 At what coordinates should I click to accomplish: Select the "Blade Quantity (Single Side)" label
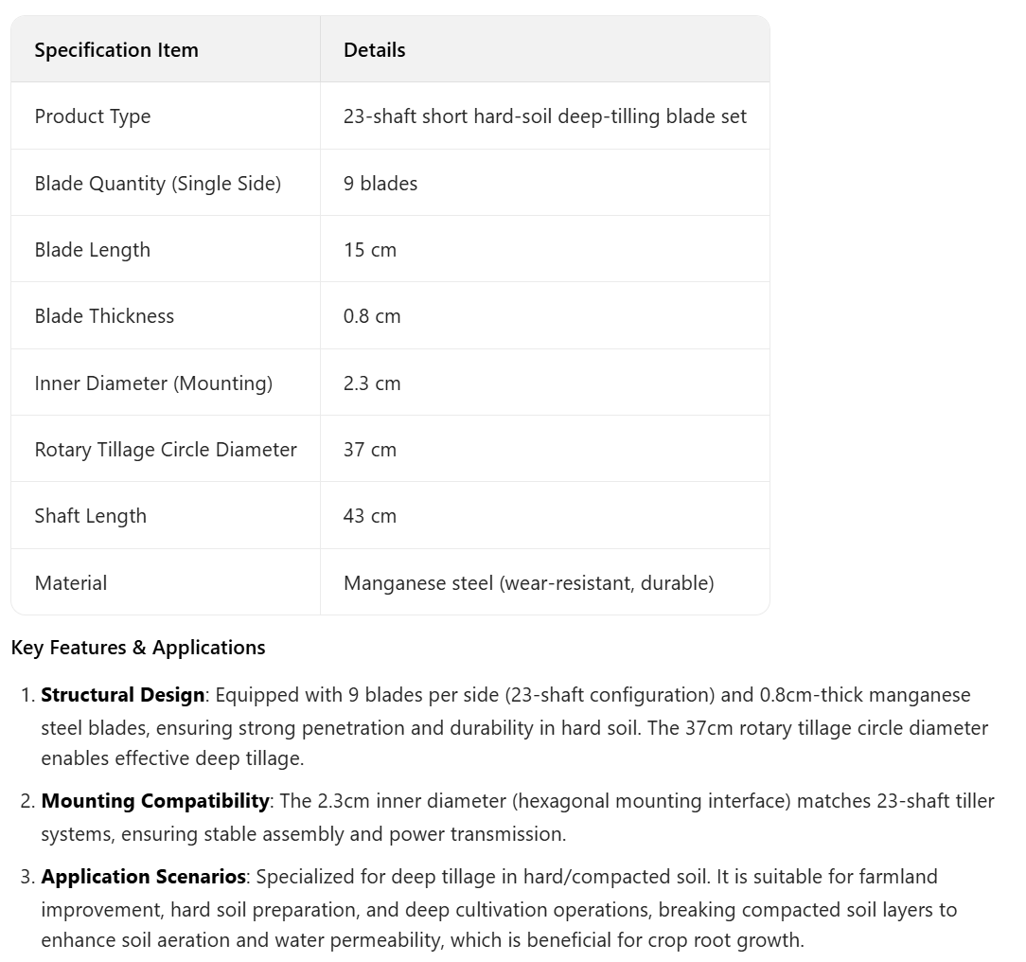(x=158, y=184)
